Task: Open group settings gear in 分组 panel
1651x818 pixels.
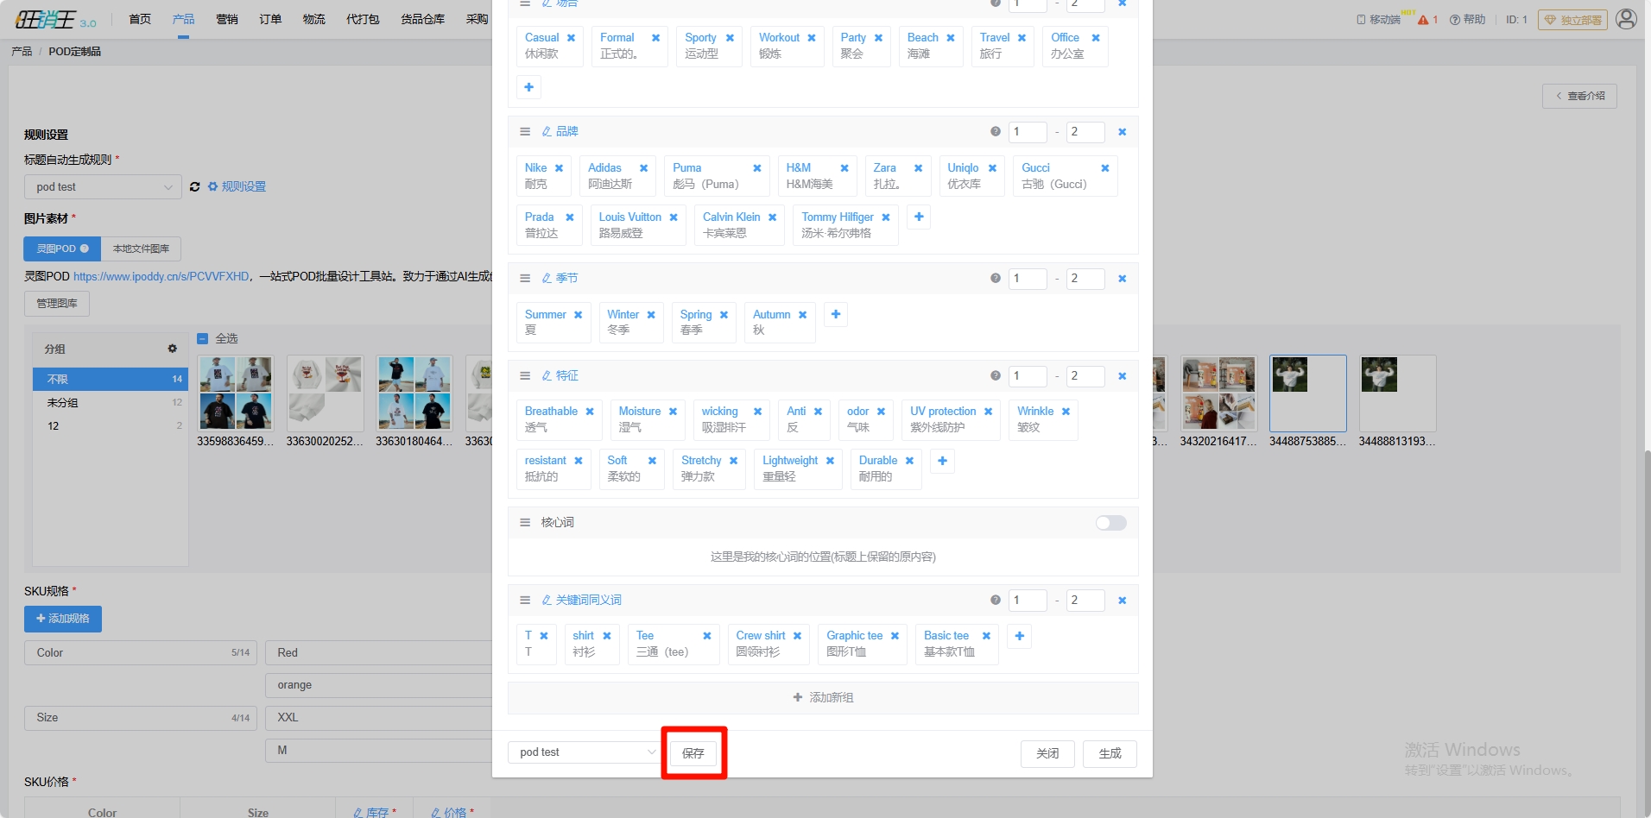Action: coord(172,349)
